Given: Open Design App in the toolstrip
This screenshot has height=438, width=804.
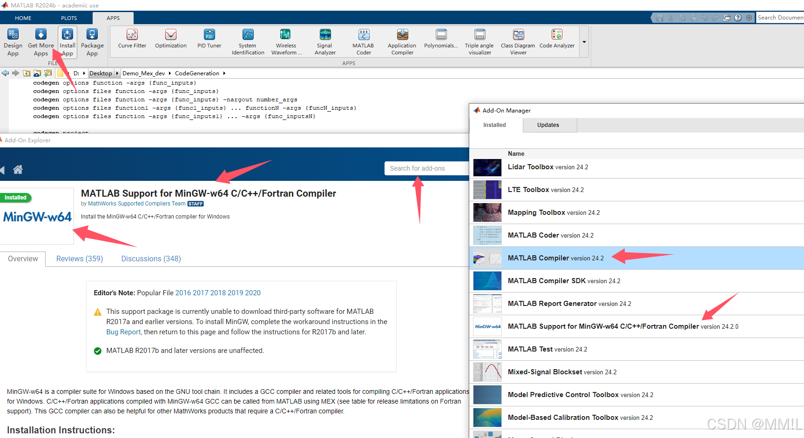Looking at the screenshot, I should pos(13,42).
